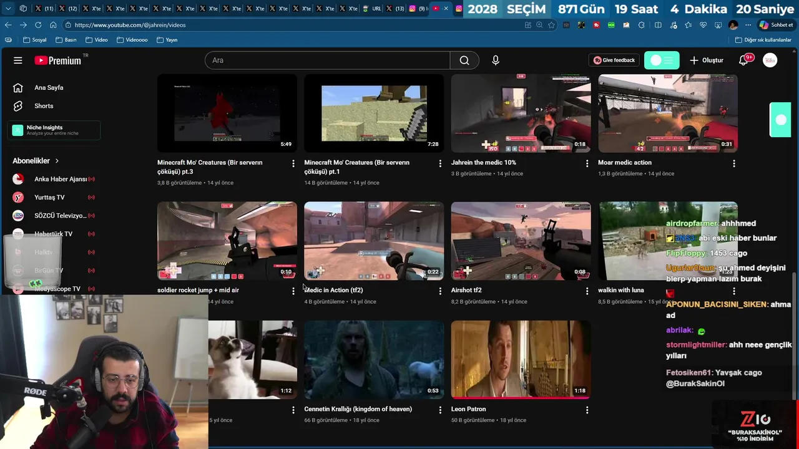
Task: Open options for Cennetin Krallığı video
Action: point(440,410)
